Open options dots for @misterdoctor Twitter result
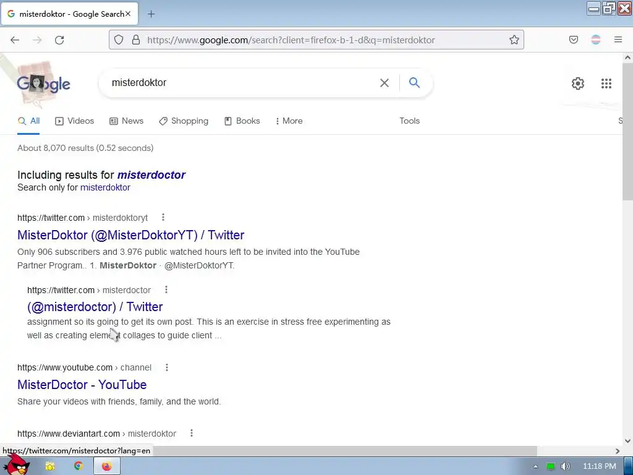 [x=166, y=289]
